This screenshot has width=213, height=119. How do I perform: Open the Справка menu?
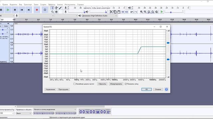point(80,4)
